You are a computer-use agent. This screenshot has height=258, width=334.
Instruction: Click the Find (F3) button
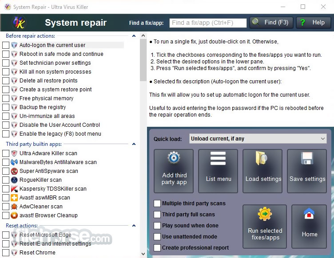click(x=271, y=23)
